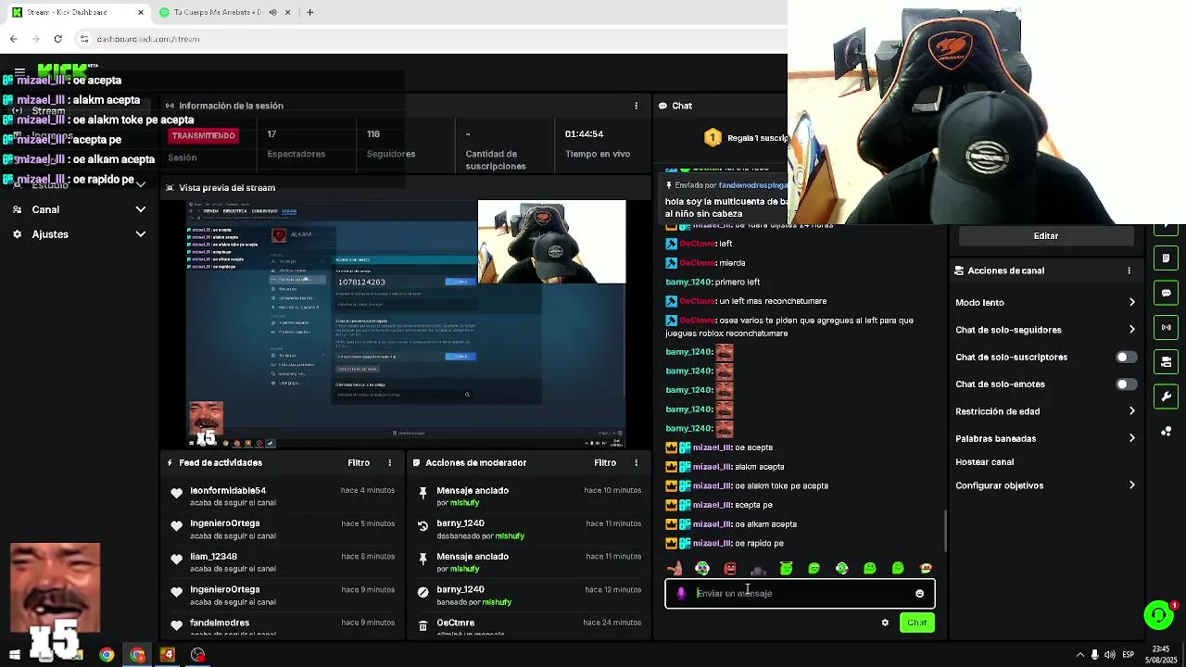Image resolution: width=1186 pixels, height=667 pixels.
Task: Toggle Chat de solo-emotes switch
Action: click(x=1126, y=384)
